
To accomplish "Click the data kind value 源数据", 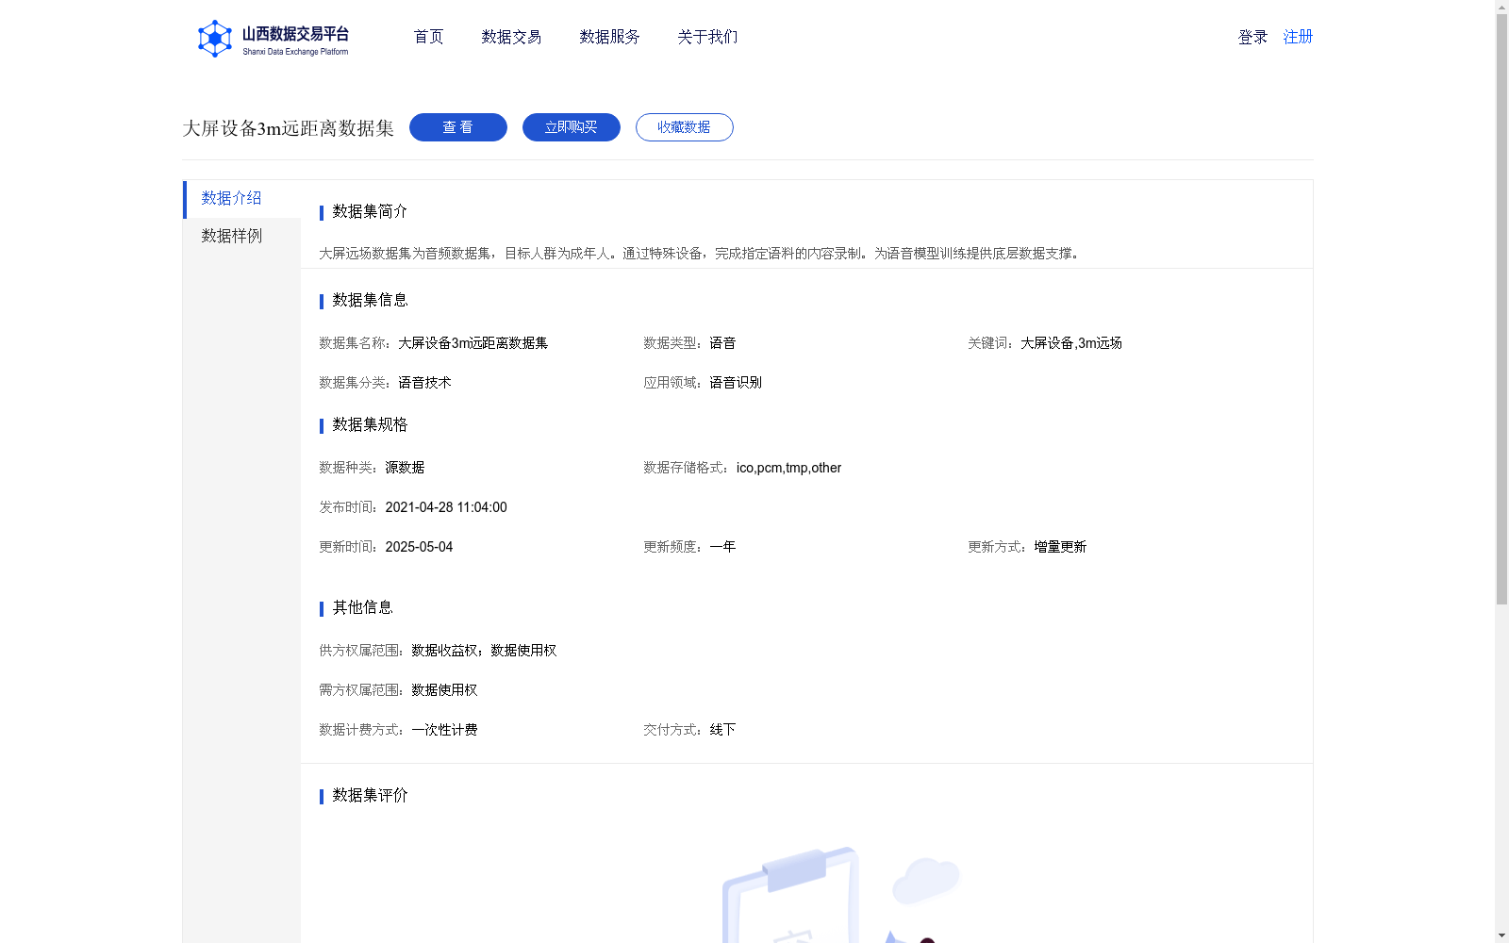I will coord(405,468).
